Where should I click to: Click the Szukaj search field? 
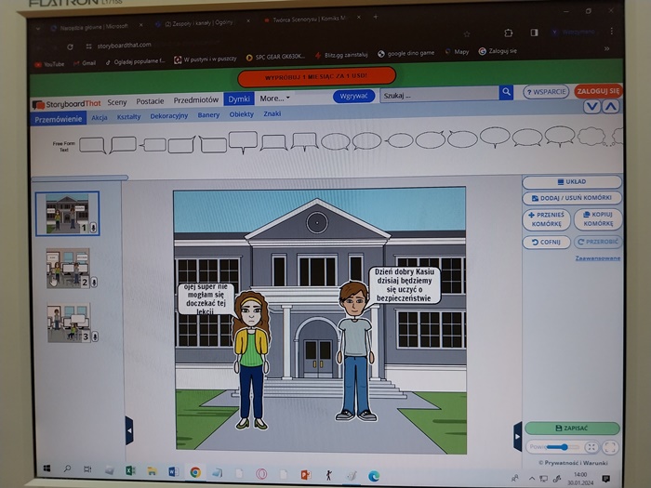tap(440, 95)
